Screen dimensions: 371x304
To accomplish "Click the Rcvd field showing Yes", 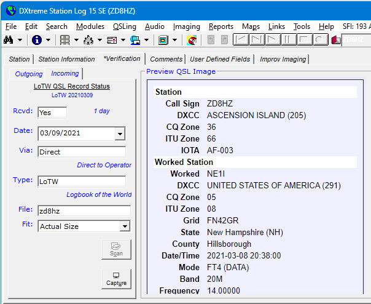I will 52,113.
